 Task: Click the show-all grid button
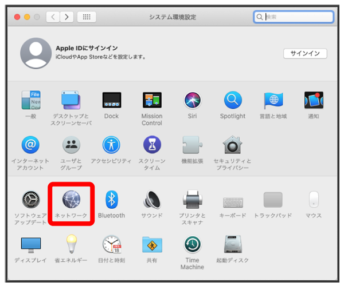click(x=86, y=17)
